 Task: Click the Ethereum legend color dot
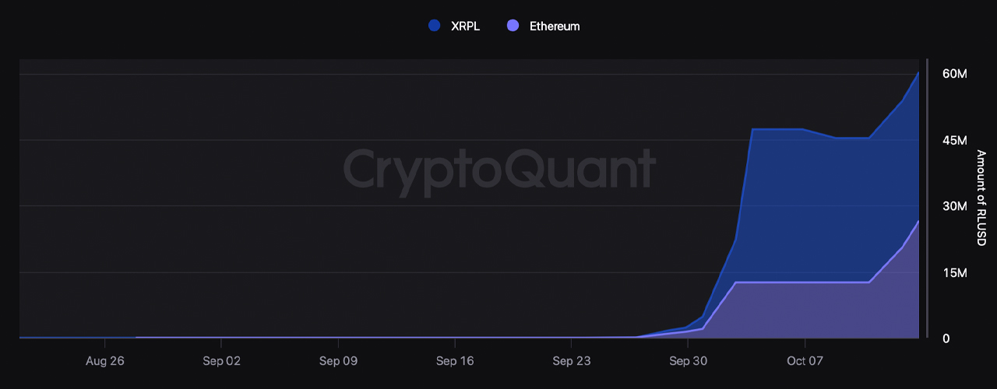click(513, 26)
